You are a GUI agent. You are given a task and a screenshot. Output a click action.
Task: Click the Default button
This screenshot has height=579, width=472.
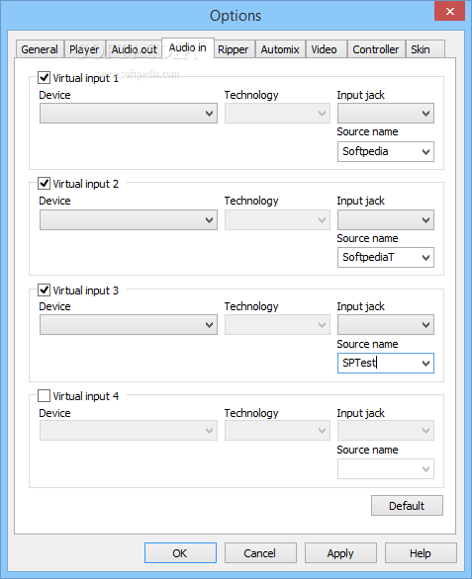(x=407, y=506)
